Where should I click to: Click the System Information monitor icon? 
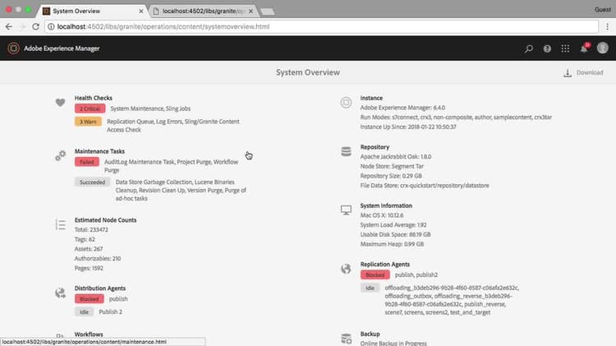coord(346,210)
